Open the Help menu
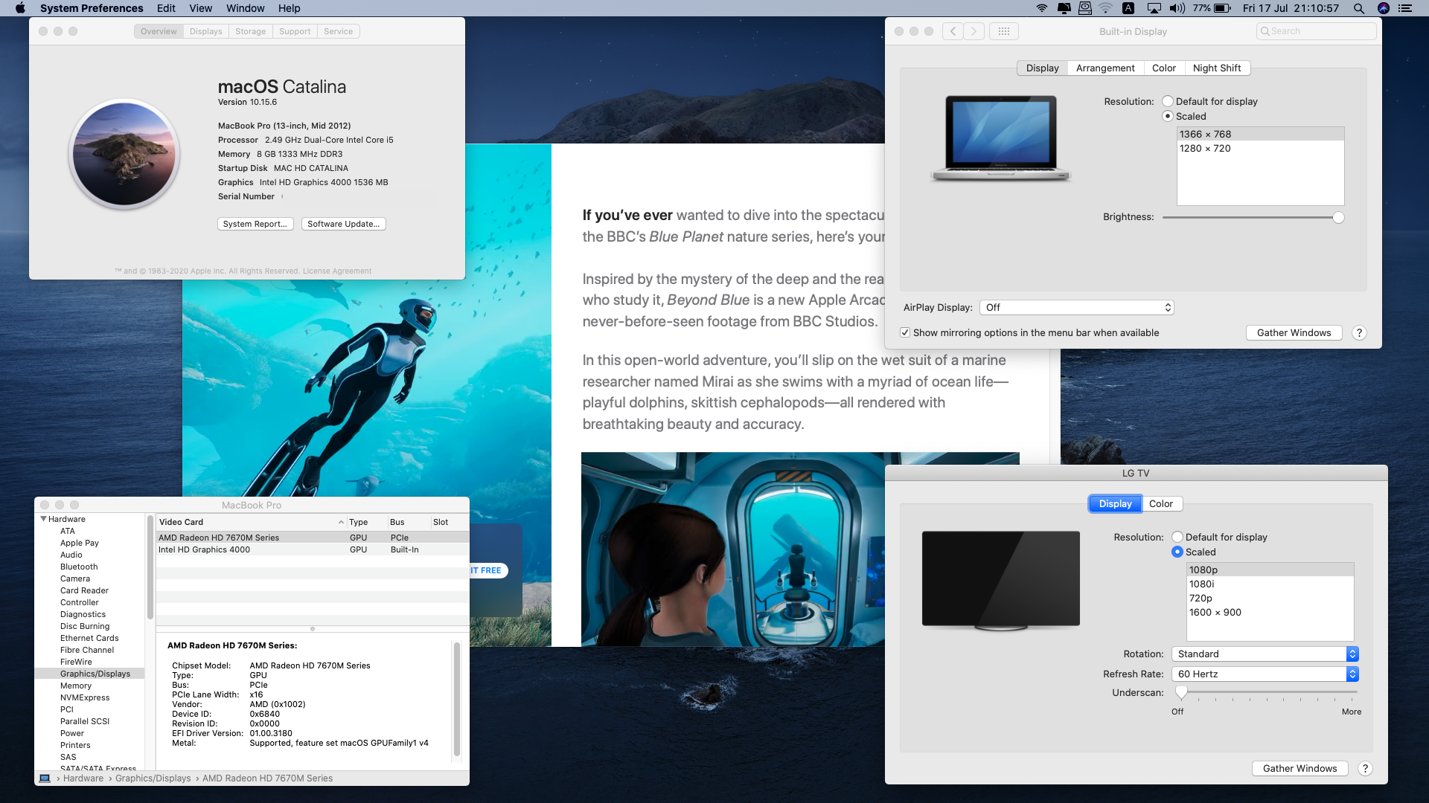 pyautogui.click(x=290, y=8)
